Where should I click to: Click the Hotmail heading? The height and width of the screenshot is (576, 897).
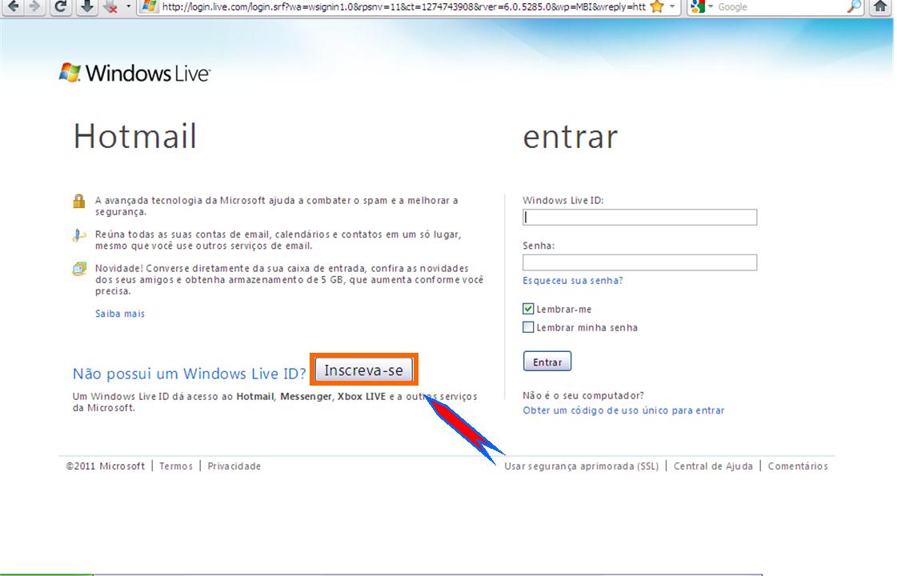coord(135,136)
